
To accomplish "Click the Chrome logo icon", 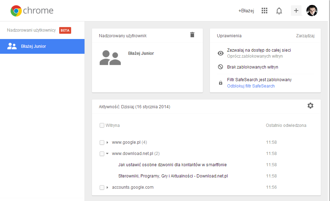I will pyautogui.click(x=16, y=11).
